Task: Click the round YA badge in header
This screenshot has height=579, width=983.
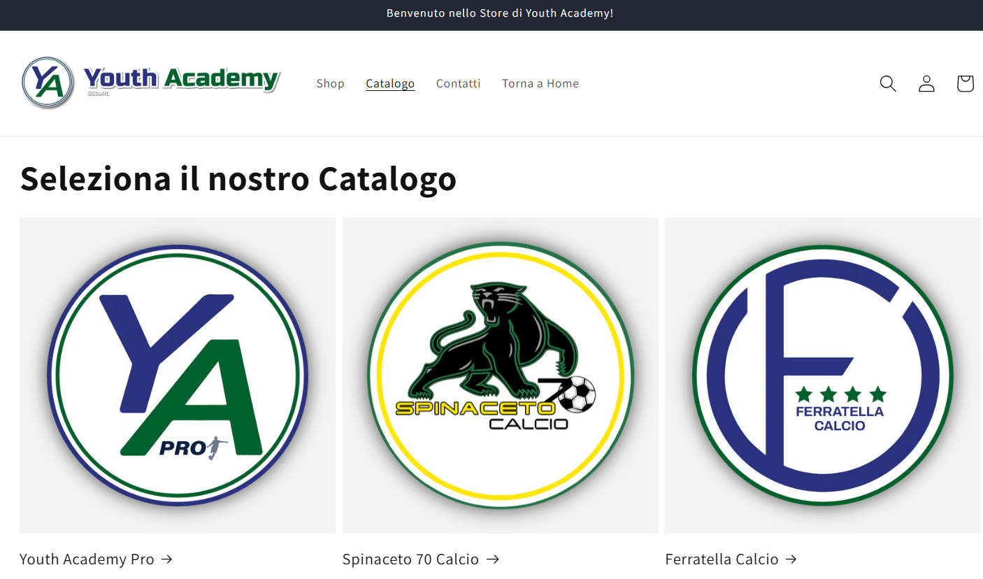Action: pyautogui.click(x=48, y=83)
